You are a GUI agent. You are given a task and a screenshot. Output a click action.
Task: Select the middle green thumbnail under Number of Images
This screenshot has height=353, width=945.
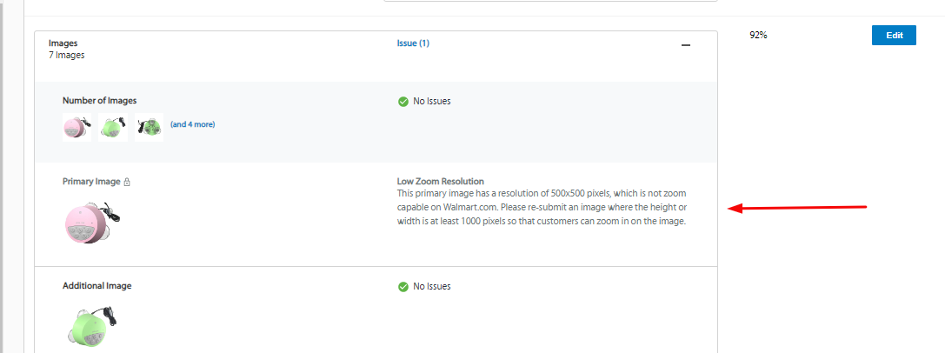pyautogui.click(x=112, y=127)
